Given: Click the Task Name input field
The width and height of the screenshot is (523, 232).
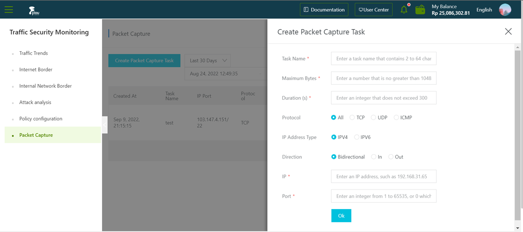Looking at the screenshot, I should pos(383,59).
